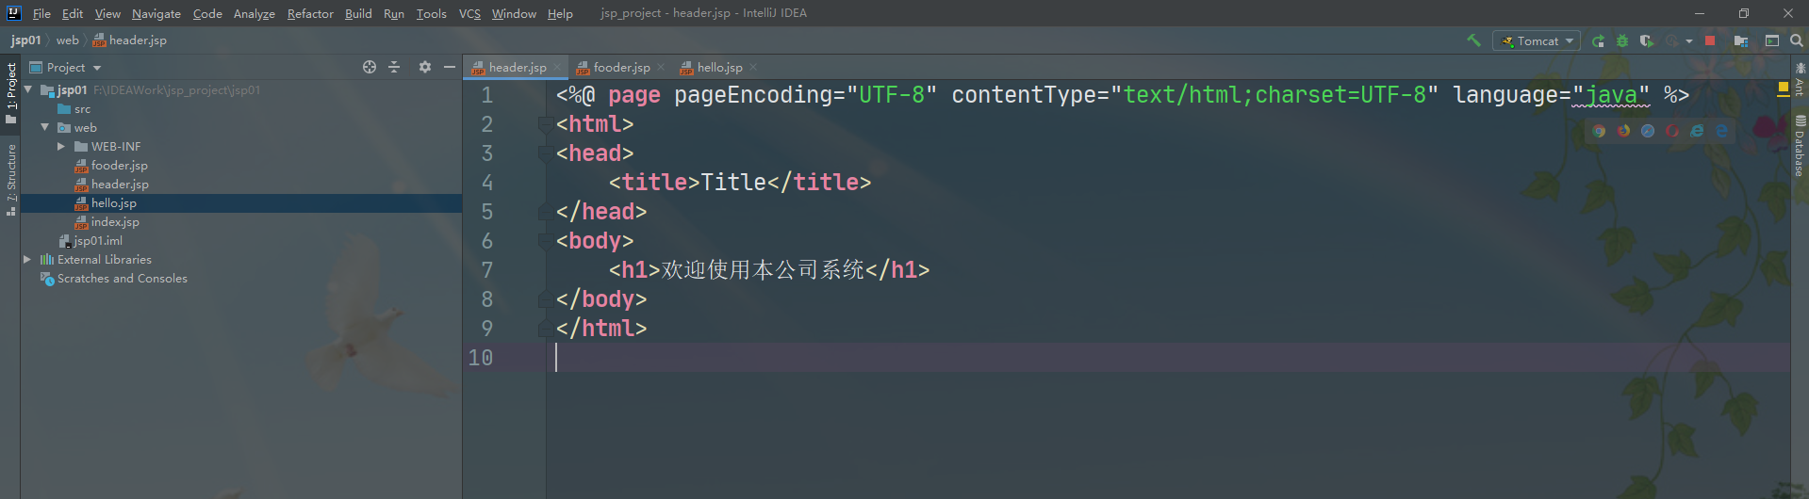Open the Project view selector dropdown
Viewport: 1809px width, 499px height.
click(x=65, y=67)
